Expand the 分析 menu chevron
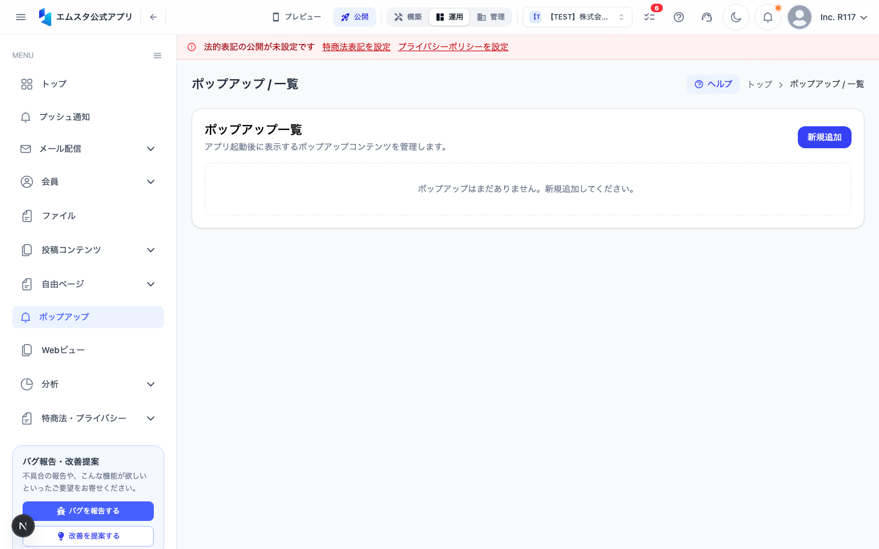Screen dimensions: 879x549 [x=151, y=384]
